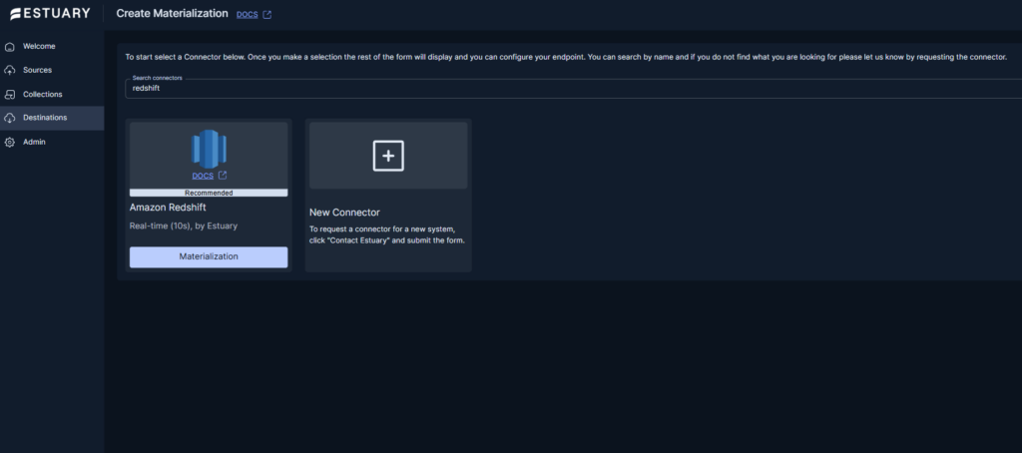Click the connector selection instructions text

(566, 57)
